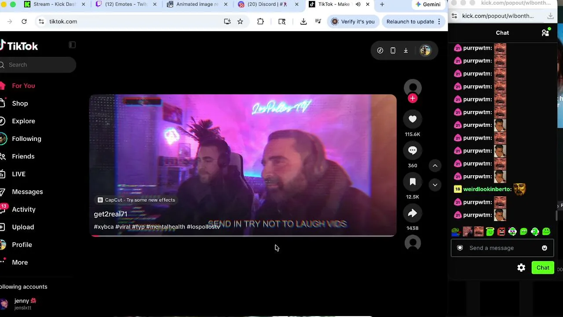The height and width of the screenshot is (317, 563).
Task: Open the media controls icon in Chrome toolbar
Action: pyautogui.click(x=318, y=22)
